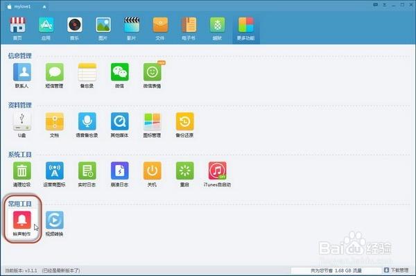Open the 首页 home tab

17,28
